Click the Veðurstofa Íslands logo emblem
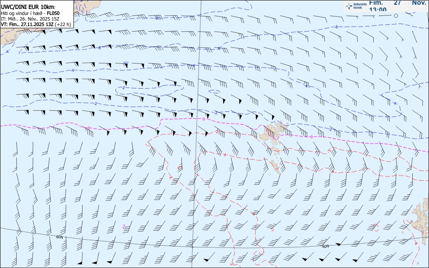This screenshot has height=268, width=429. (x=349, y=6)
